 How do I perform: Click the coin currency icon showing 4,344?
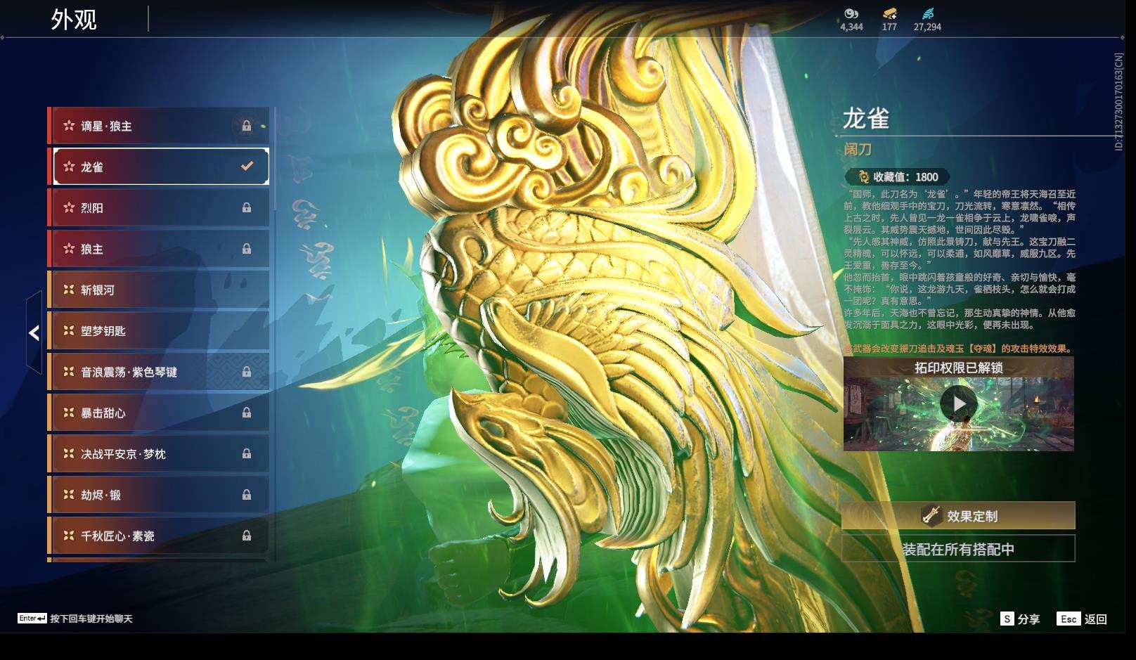coord(851,13)
